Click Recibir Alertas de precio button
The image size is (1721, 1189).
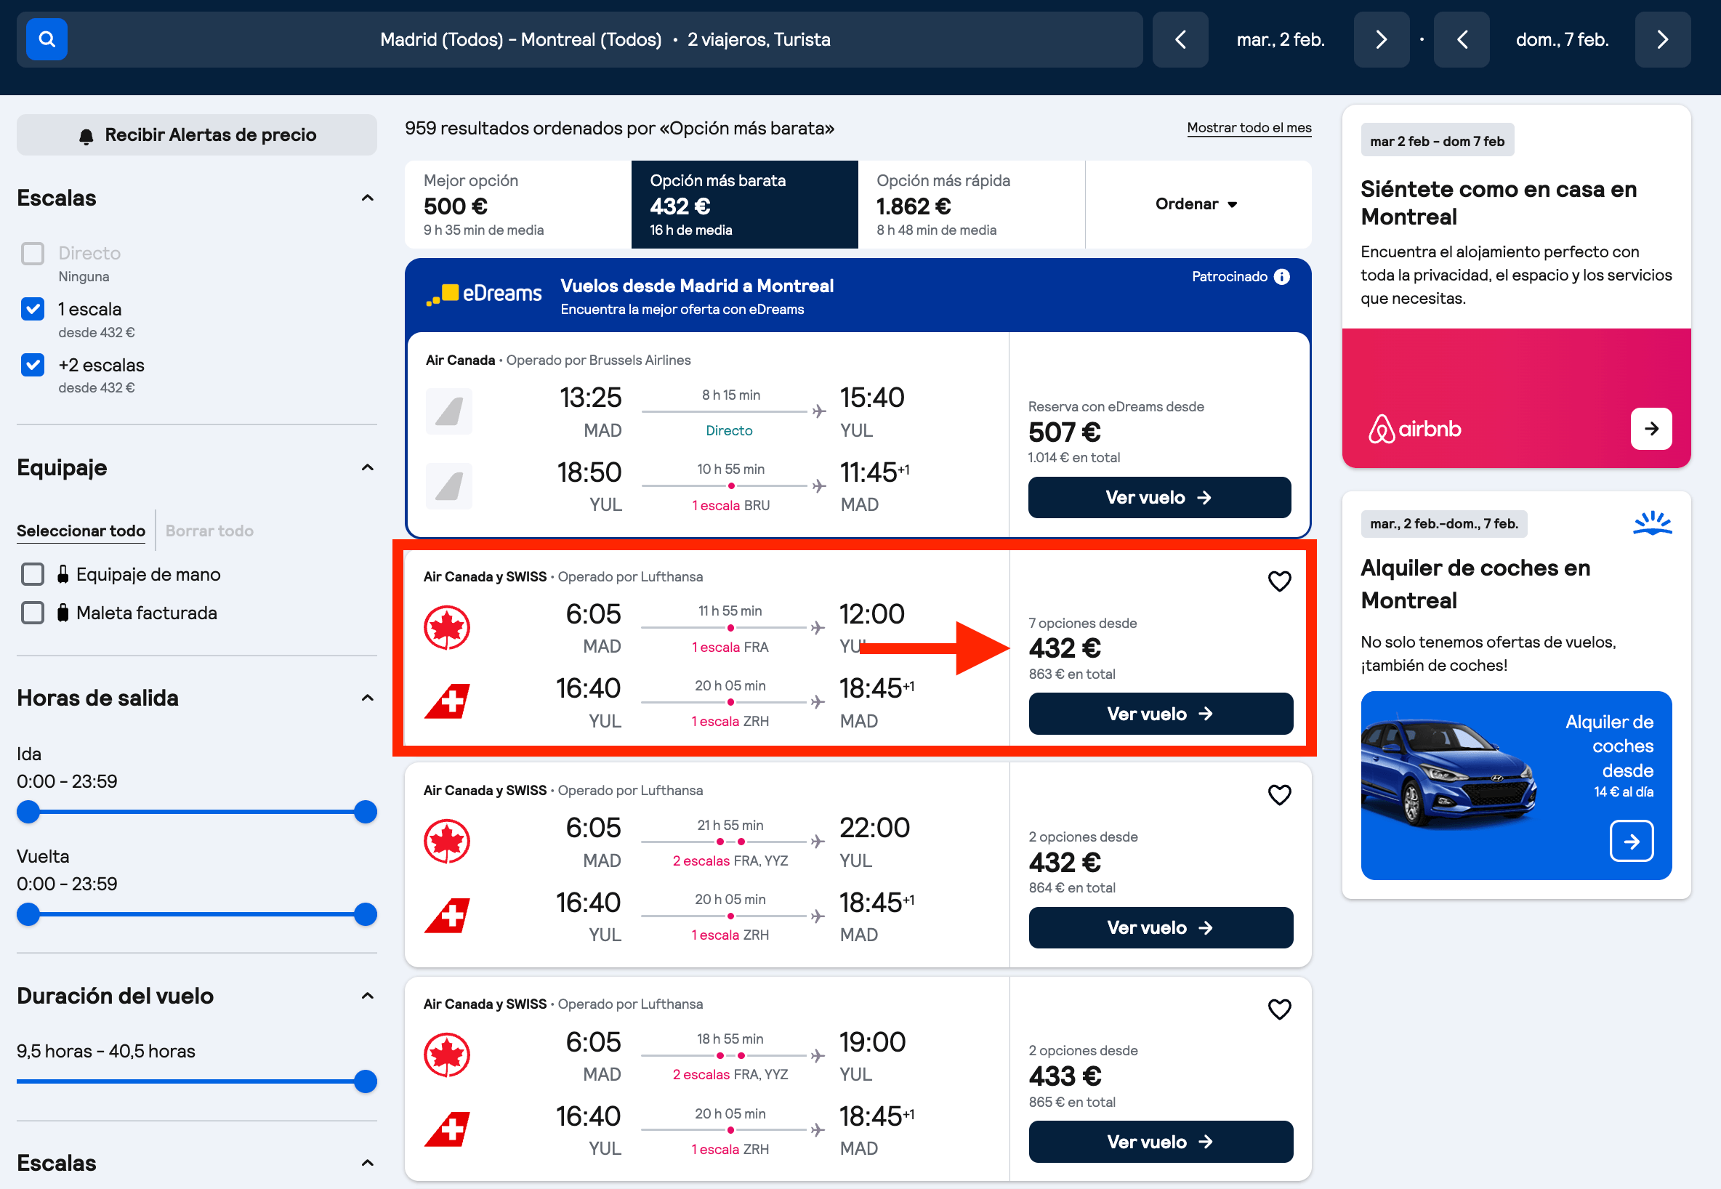click(x=197, y=135)
